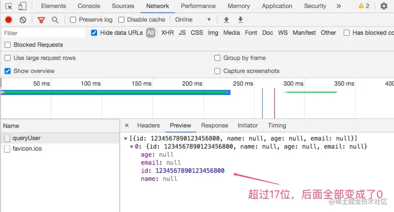394x212 pixels.
Task: Export HAR file with download arrow
Action: click(x=240, y=20)
